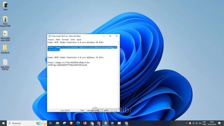The width and height of the screenshot is (224, 126).
Task: Open the Formatar menu
Action: pos(65,40)
